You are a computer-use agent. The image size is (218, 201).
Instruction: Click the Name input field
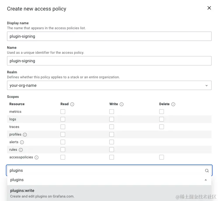click(109, 61)
